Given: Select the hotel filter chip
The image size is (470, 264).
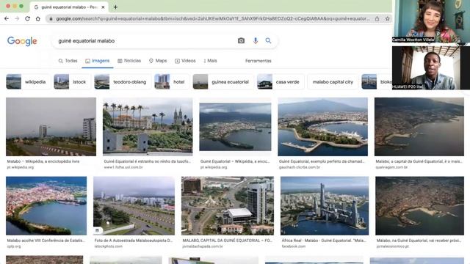Looking at the screenshot, I should tap(172, 81).
